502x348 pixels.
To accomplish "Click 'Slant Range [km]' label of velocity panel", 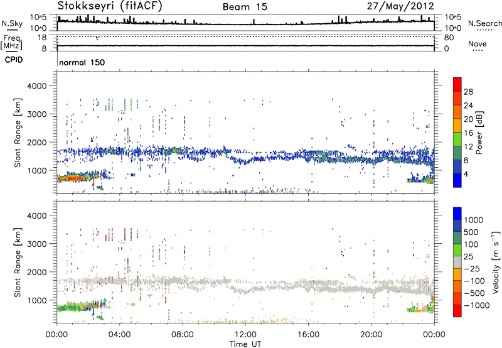I will coord(18,262).
